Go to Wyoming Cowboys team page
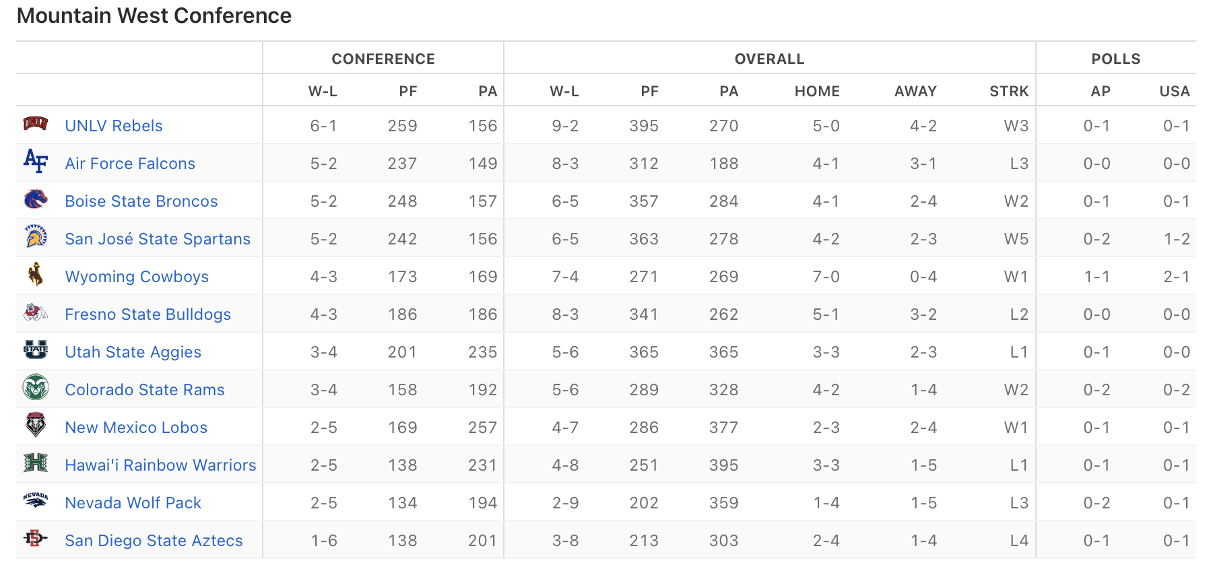This screenshot has height=571, width=1211. (x=137, y=277)
